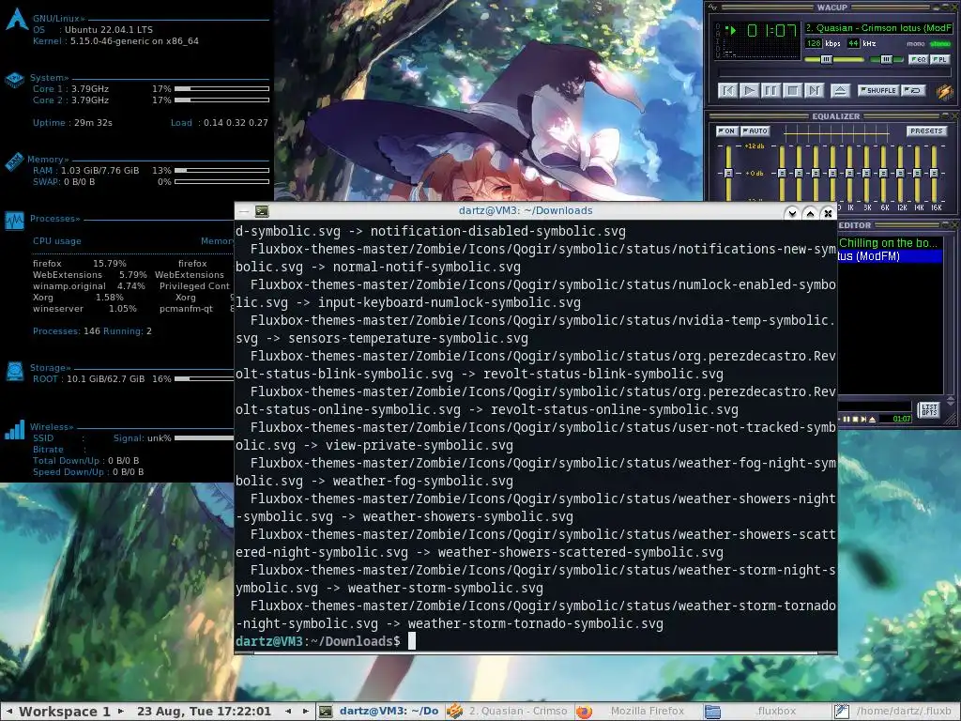
Task: Stop playback in WACUP main window
Action: point(792,91)
